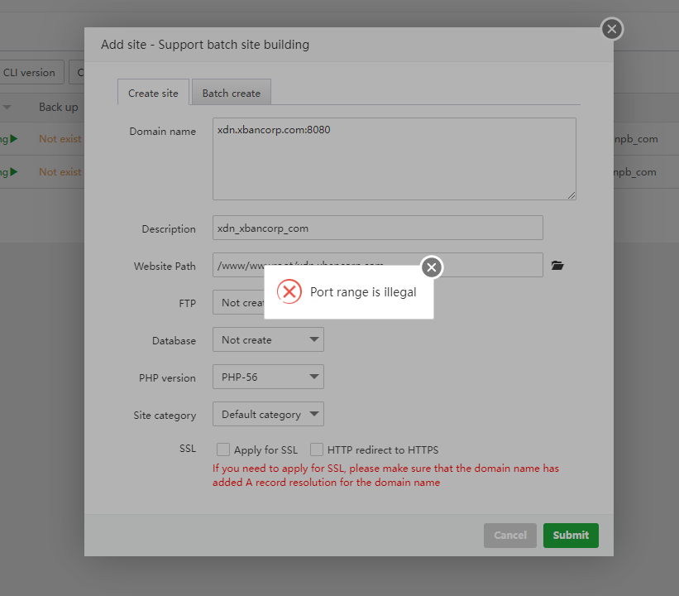Close the 'Port range is illegal' popup
679x596 pixels.
pos(432,267)
